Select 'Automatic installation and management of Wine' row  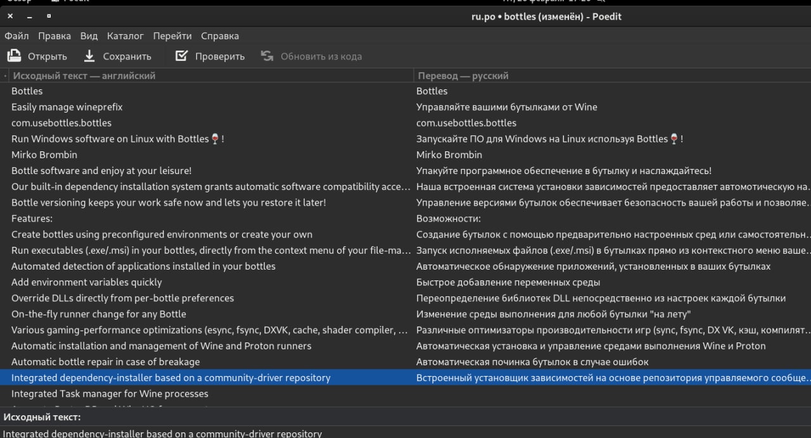click(405, 346)
